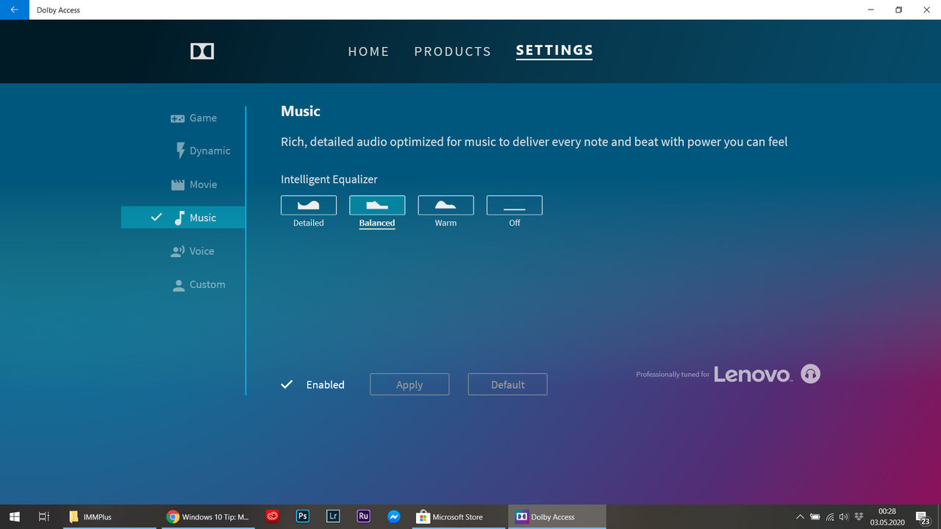Choose Detailed equalizer preset
941x529 pixels.
[x=309, y=212]
